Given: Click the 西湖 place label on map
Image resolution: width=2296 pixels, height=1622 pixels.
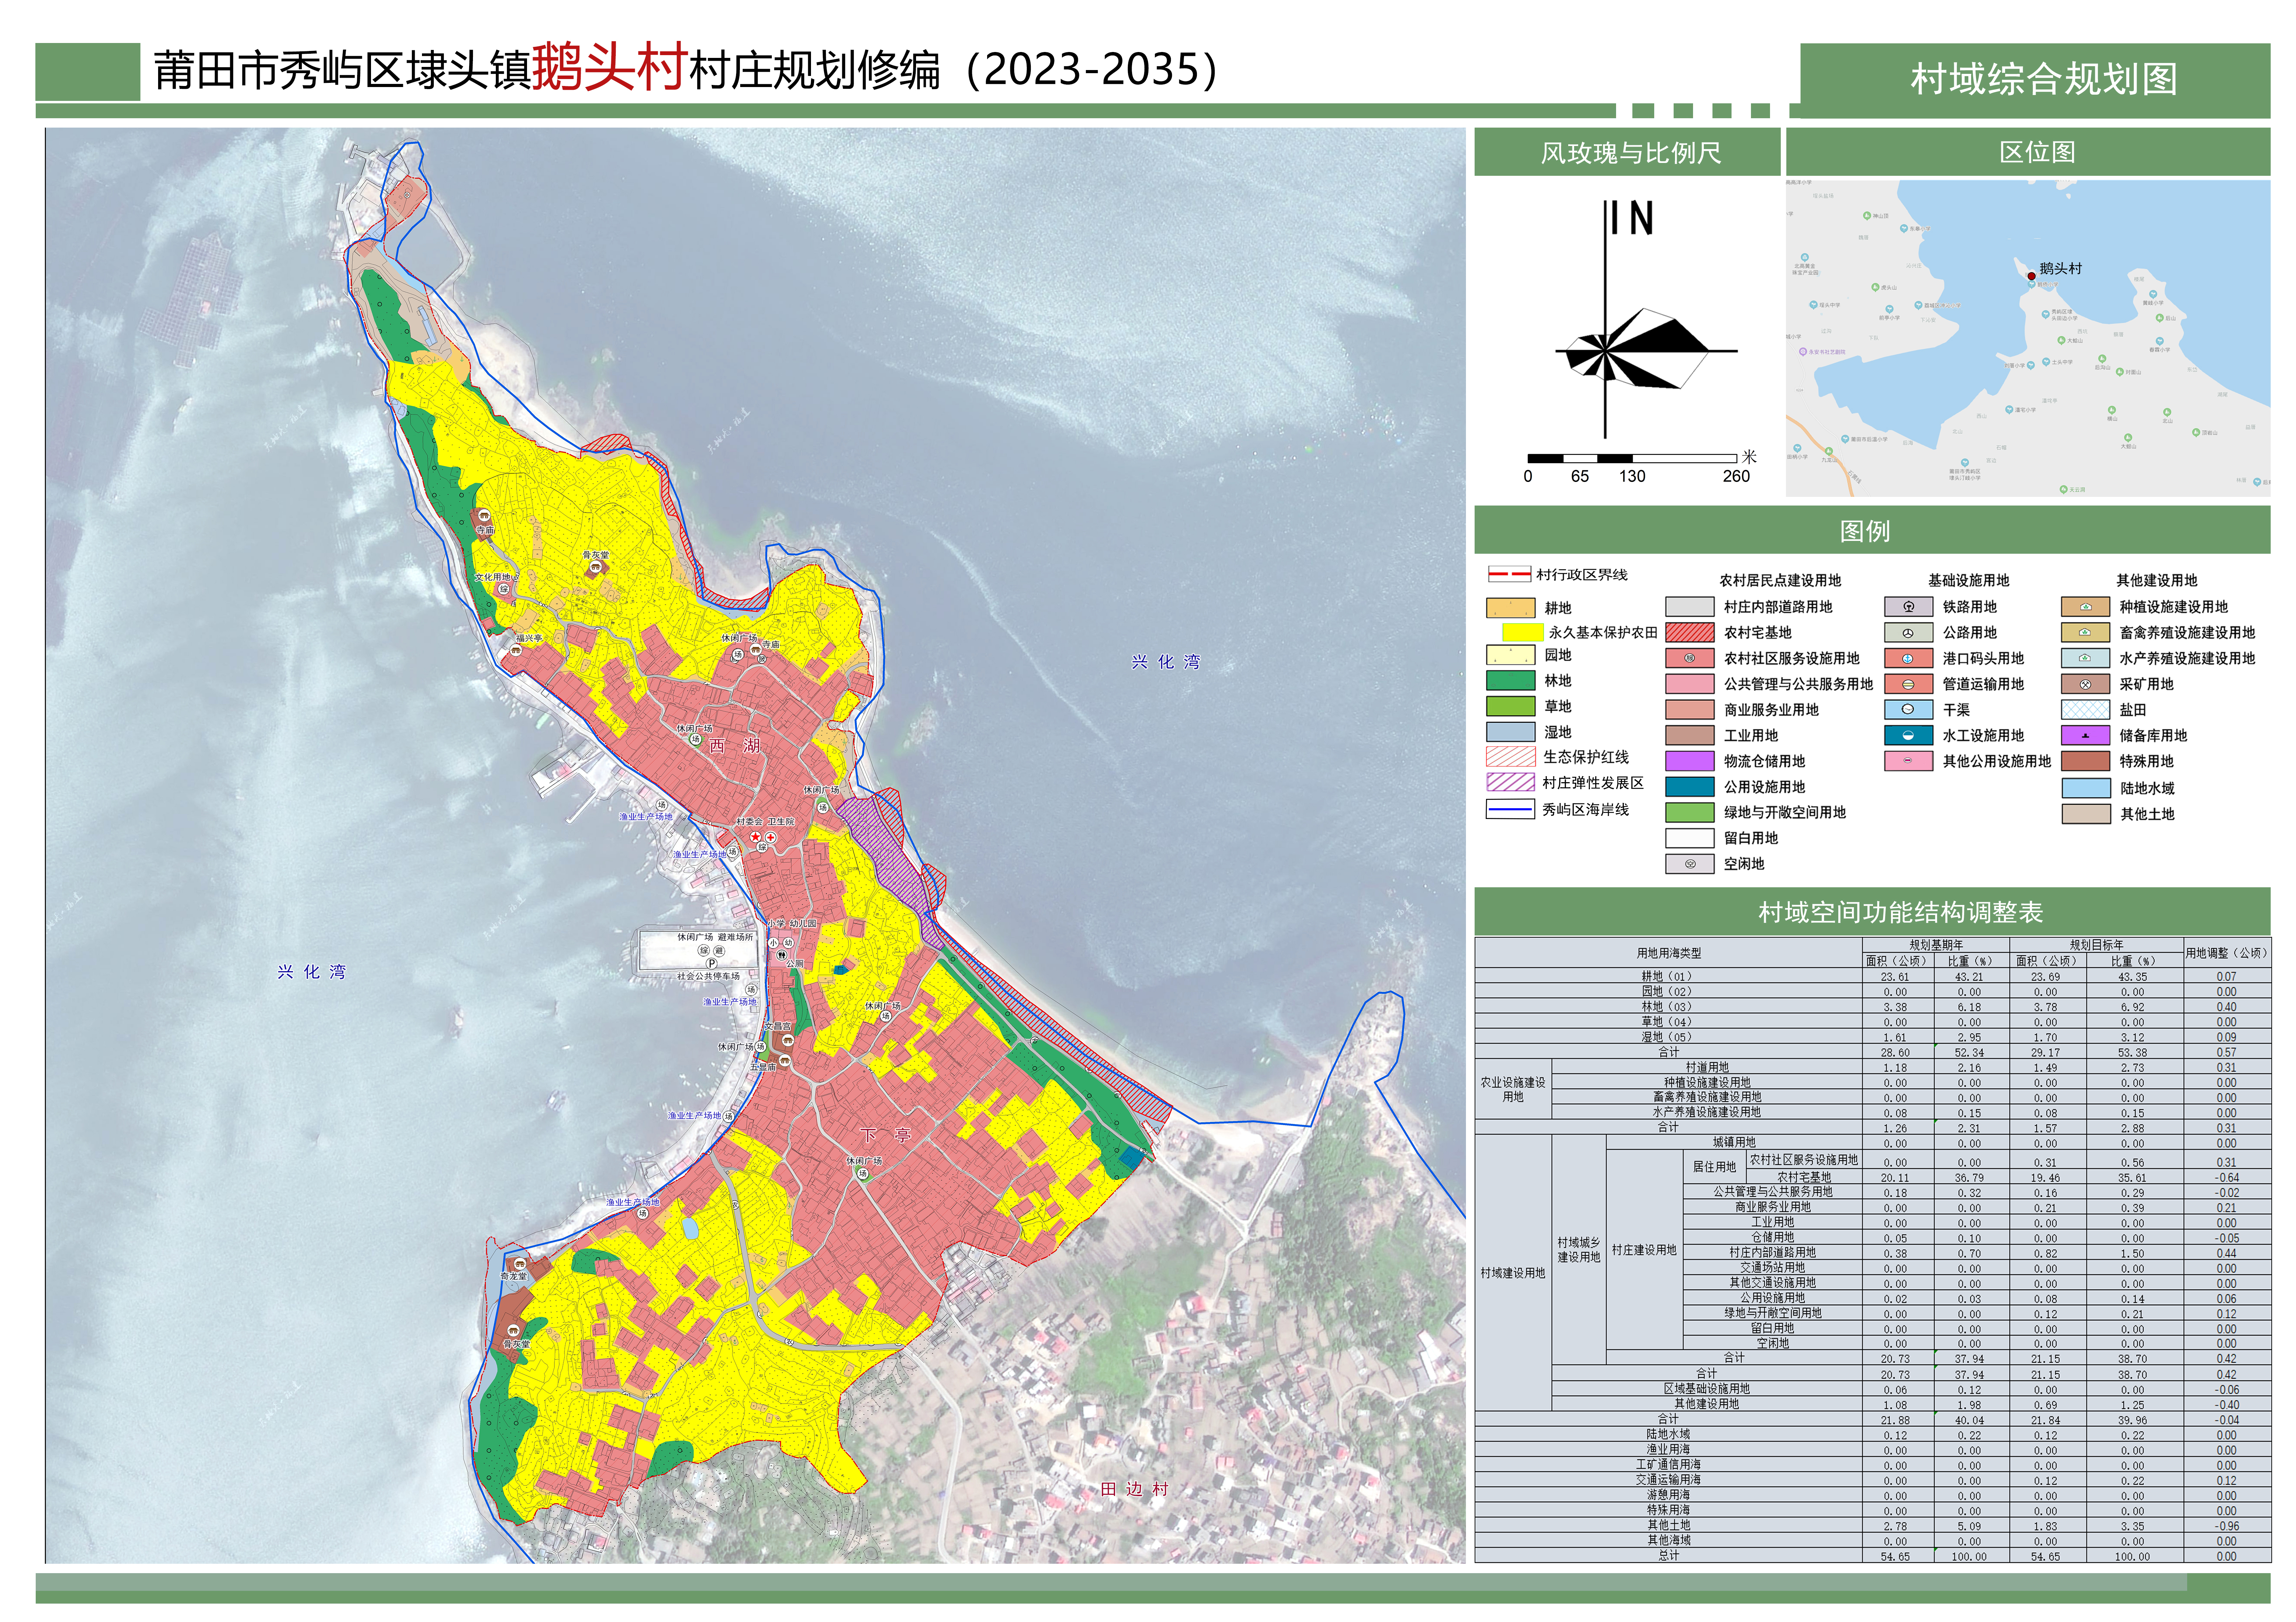Looking at the screenshot, I should pyautogui.click(x=734, y=746).
